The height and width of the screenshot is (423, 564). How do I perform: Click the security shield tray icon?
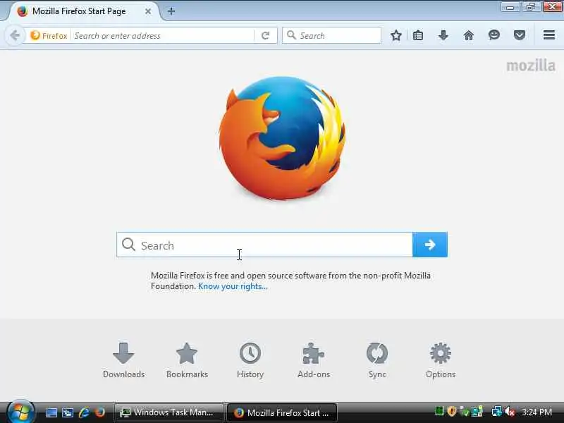[452, 412]
